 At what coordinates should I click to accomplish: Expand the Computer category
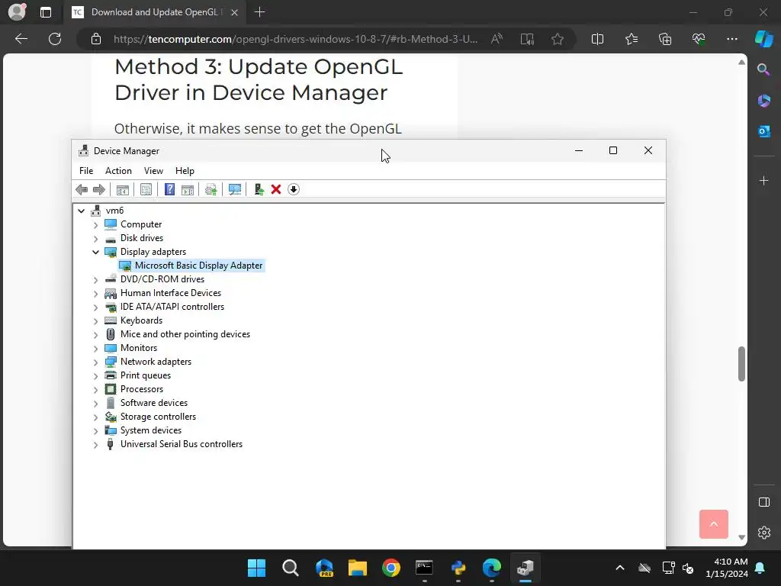[95, 225]
